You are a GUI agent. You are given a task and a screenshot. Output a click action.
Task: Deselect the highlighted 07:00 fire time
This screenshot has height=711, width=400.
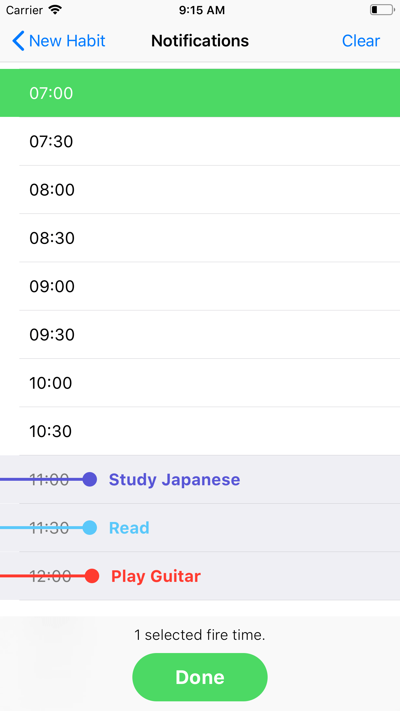[200, 93]
